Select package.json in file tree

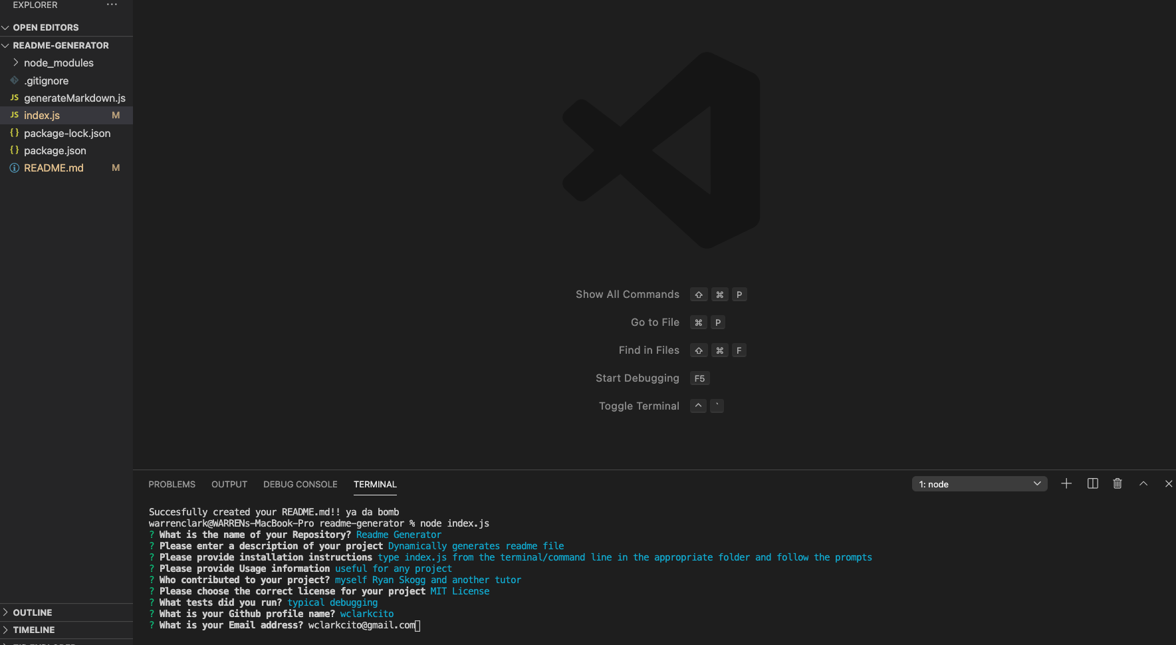tap(55, 151)
